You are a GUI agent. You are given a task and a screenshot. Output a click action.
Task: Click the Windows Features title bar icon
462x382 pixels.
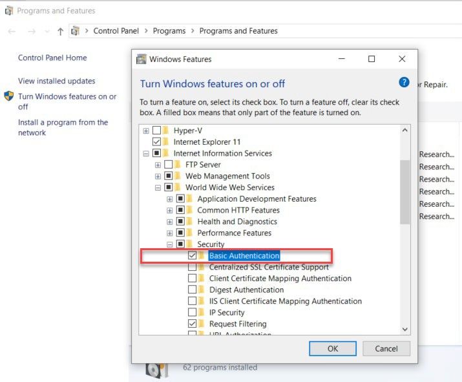tap(141, 59)
